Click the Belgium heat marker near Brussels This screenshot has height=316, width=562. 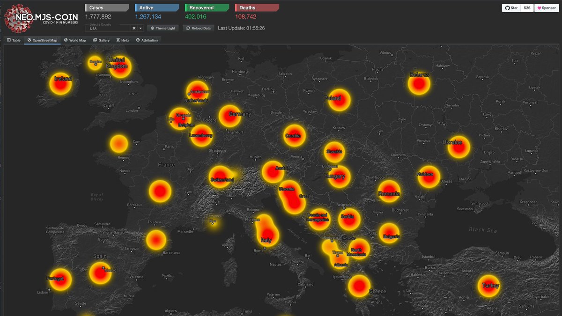(x=181, y=119)
